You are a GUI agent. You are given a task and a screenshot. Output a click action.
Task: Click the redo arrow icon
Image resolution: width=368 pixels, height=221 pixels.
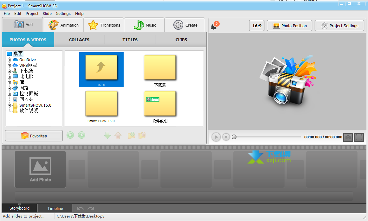[91, 208]
